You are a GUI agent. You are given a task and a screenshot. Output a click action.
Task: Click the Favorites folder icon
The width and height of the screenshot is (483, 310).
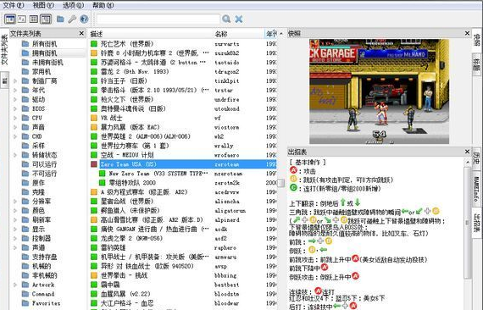click(x=25, y=303)
